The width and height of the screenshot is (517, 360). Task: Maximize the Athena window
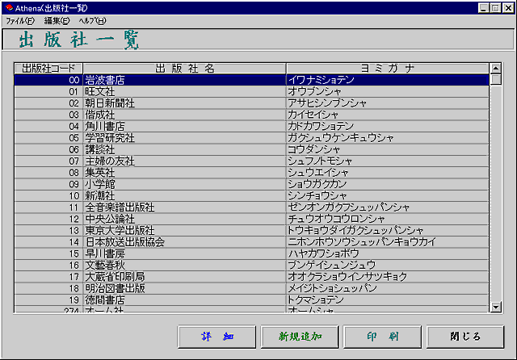(495, 8)
